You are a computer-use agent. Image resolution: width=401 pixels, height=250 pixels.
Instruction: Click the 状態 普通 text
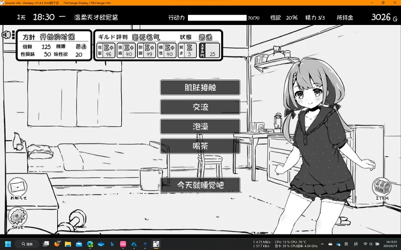[196, 37]
